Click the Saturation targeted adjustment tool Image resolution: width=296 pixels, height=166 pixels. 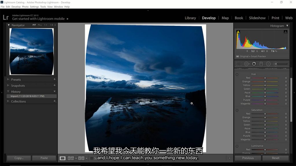pyautogui.click(x=237, y=110)
